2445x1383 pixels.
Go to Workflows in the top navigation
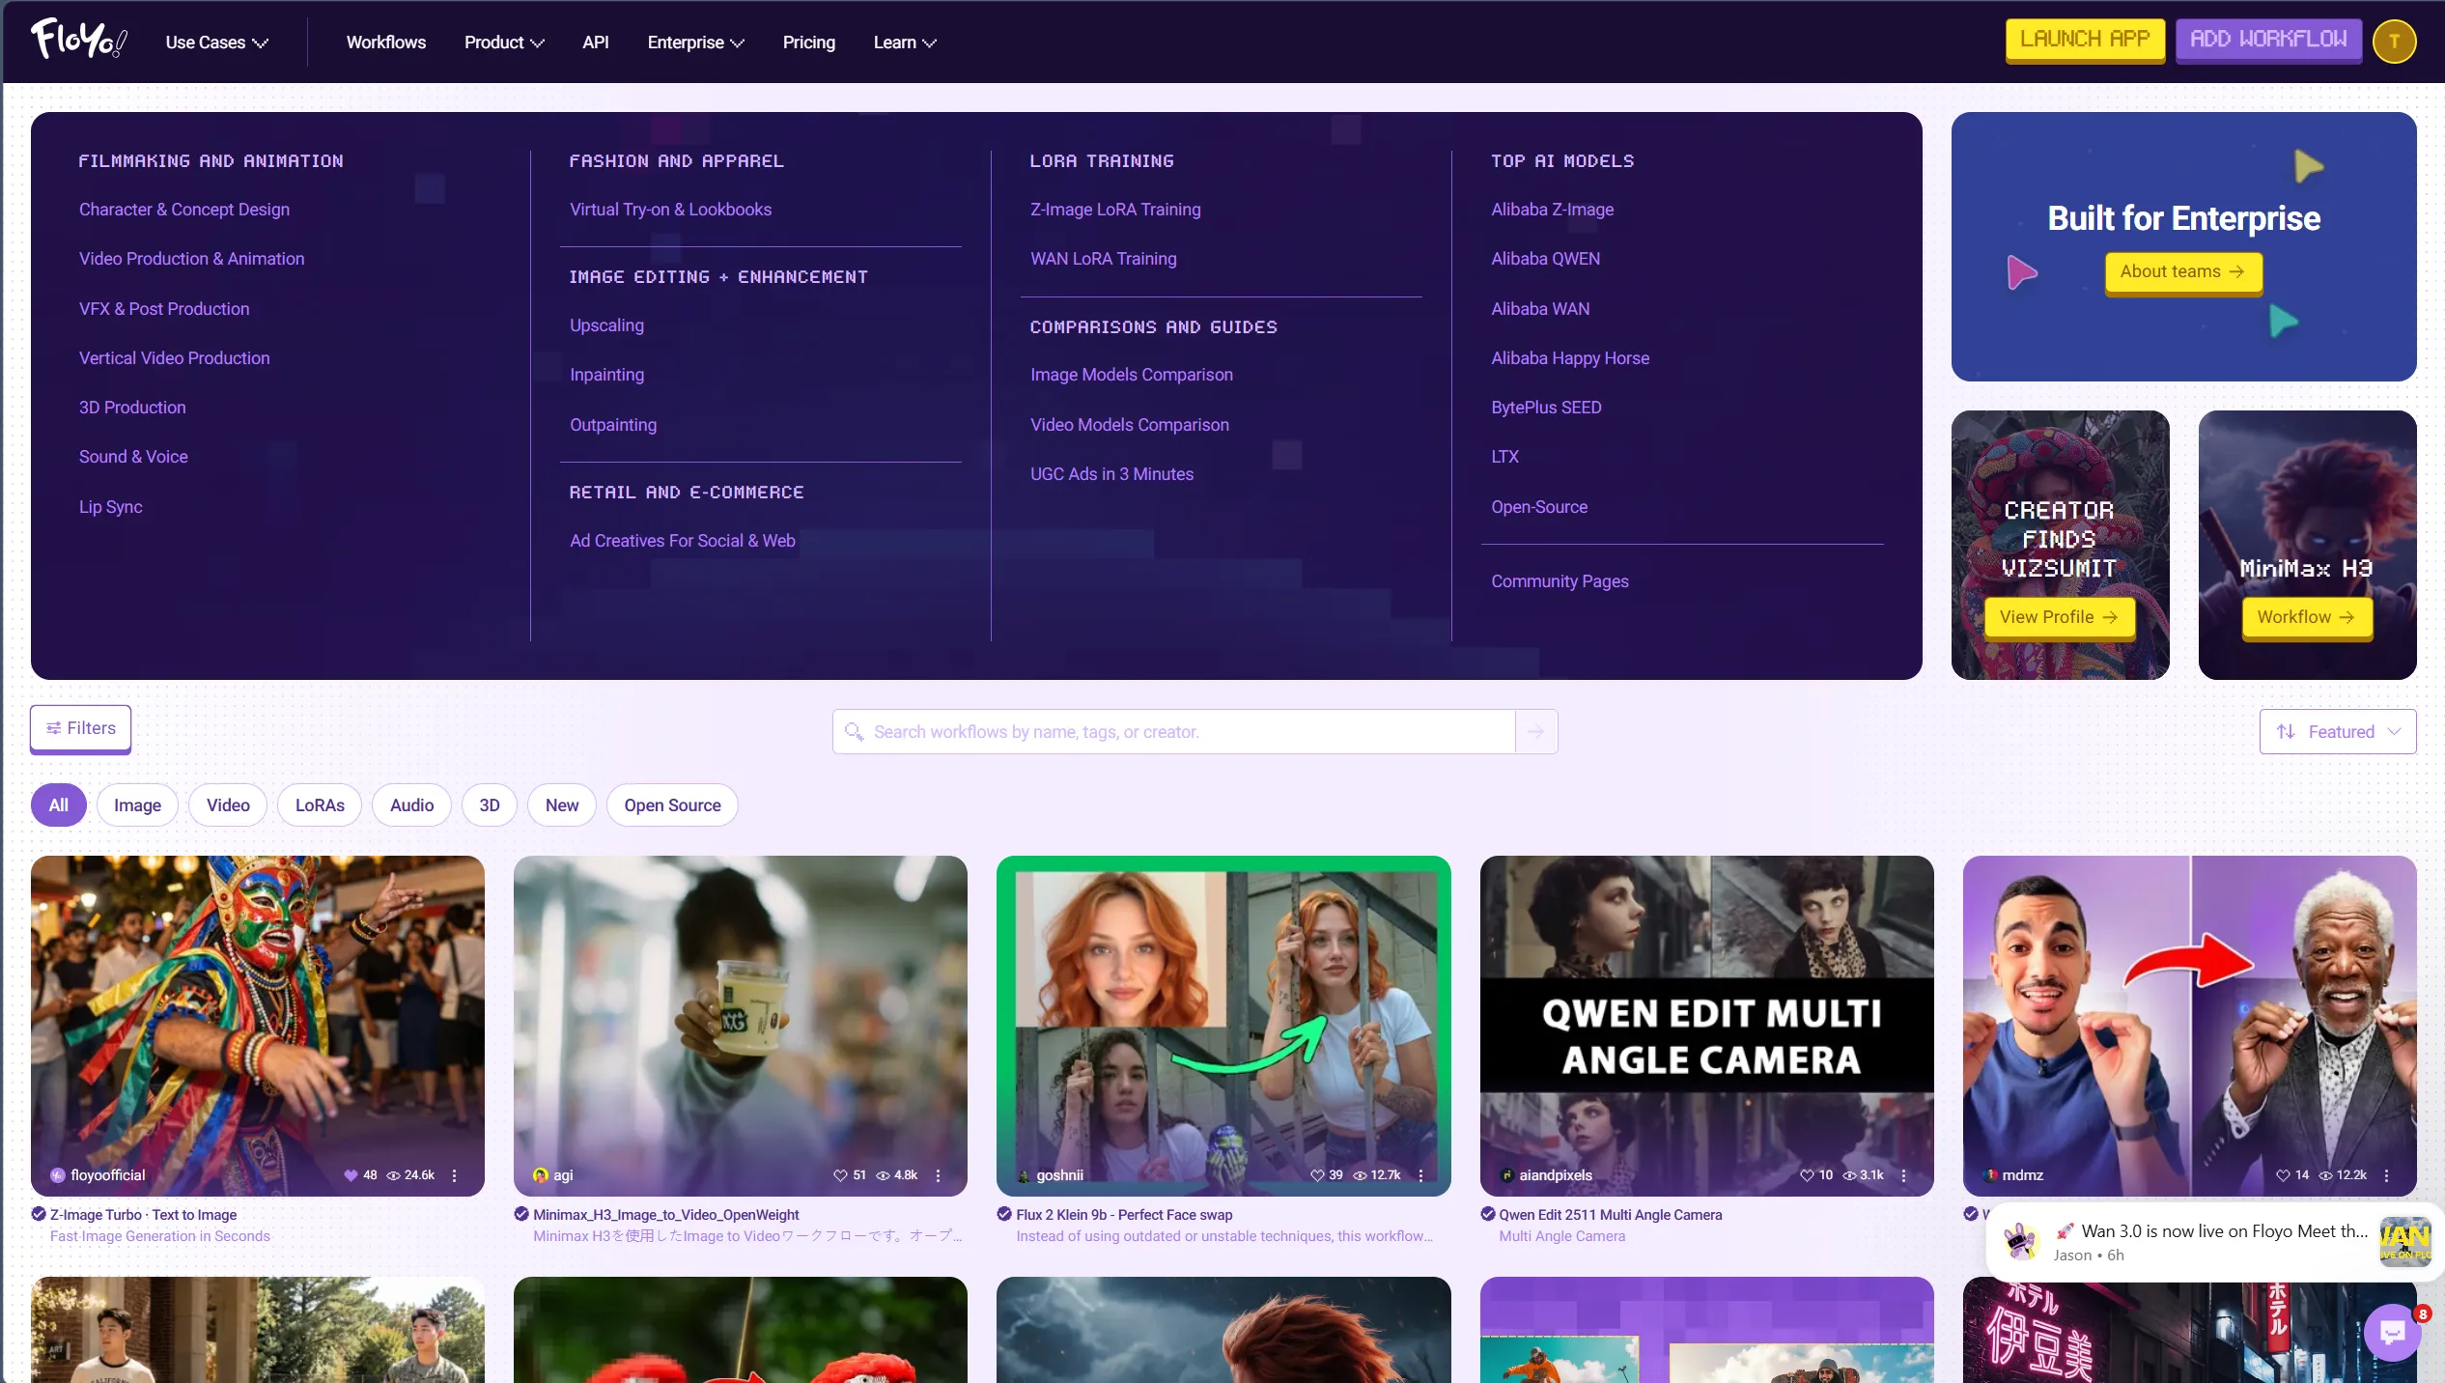click(x=386, y=42)
